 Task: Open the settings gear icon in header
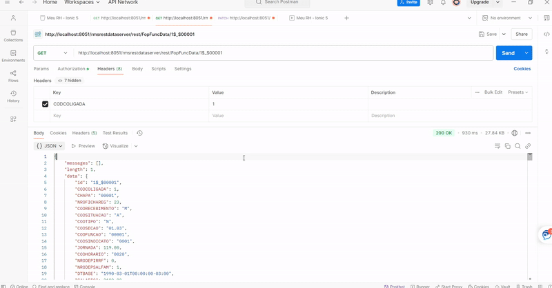(x=430, y=3)
